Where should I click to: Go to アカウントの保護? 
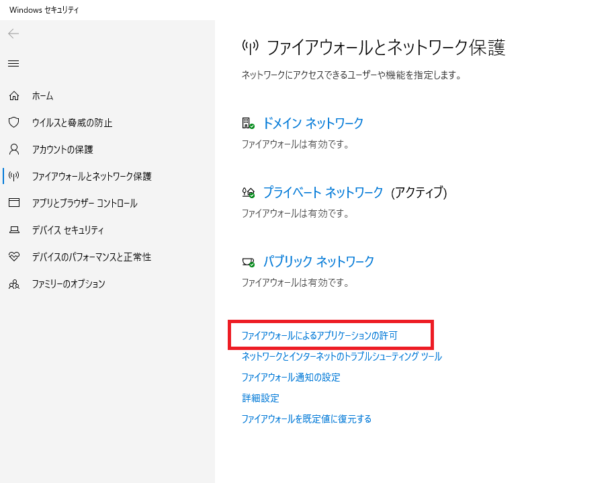coord(62,150)
